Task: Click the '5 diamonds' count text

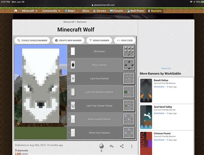Action: pos(22,150)
